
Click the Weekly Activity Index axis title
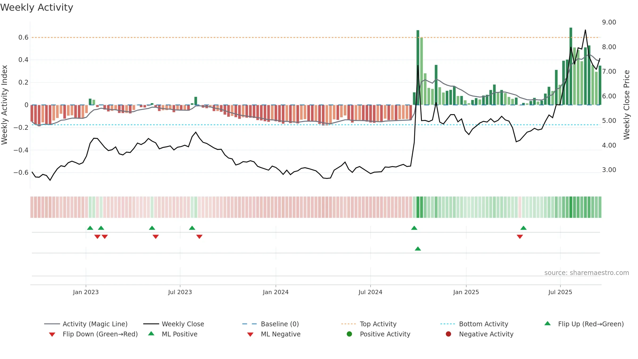click(x=4, y=105)
